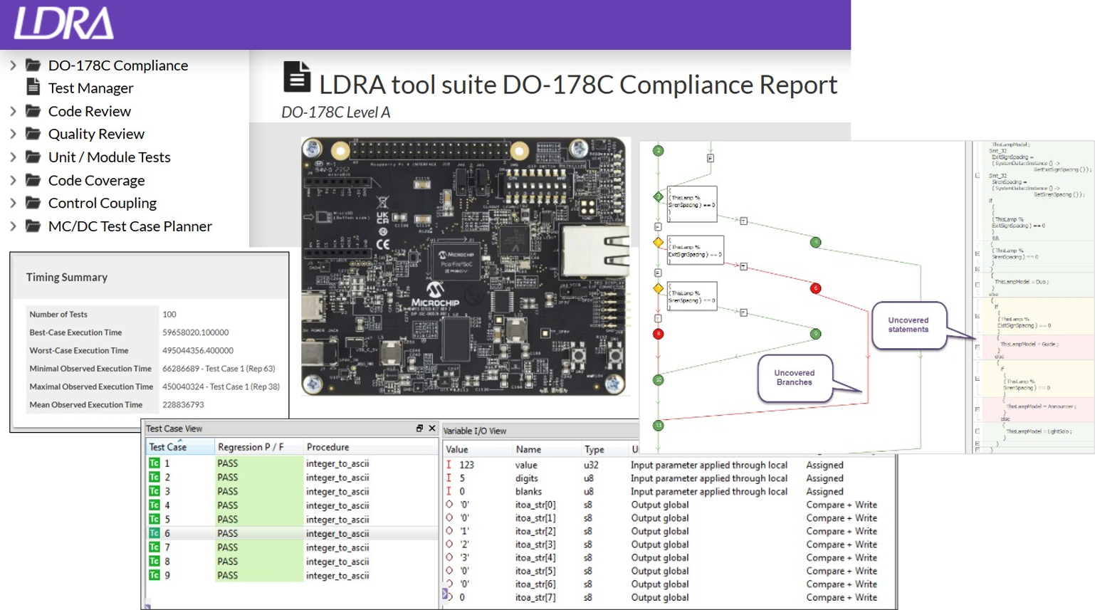Expand the Unit / Module Tests chevron

click(13, 157)
